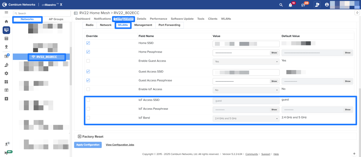Click the scroll-to-top arrow icon
Screen dimensions: 361x157
354,154
